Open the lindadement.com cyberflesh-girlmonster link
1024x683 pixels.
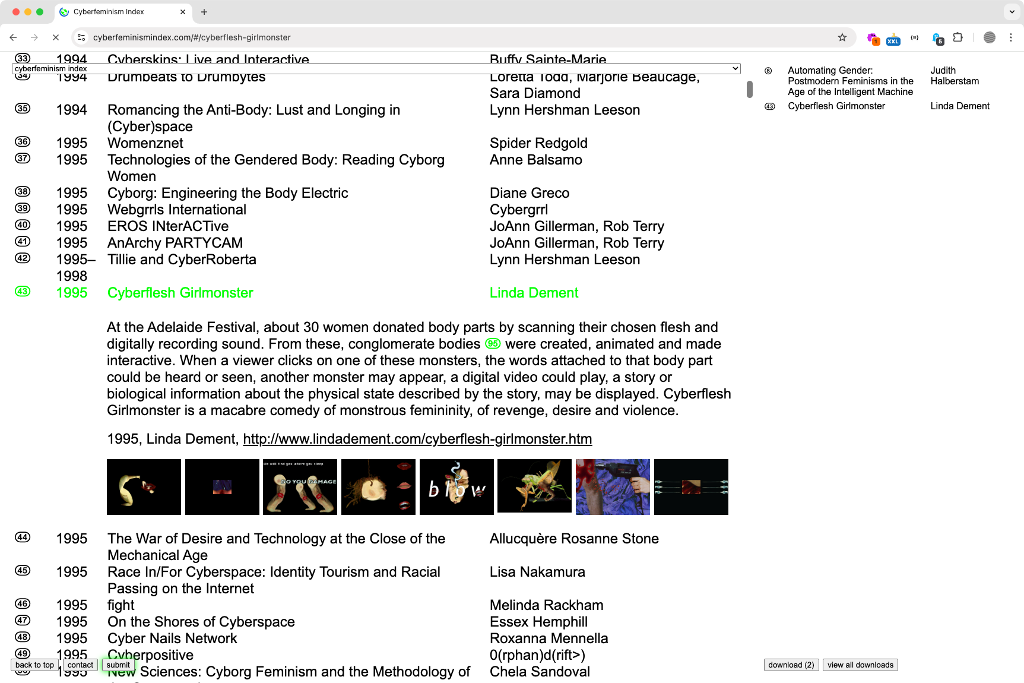pos(417,439)
